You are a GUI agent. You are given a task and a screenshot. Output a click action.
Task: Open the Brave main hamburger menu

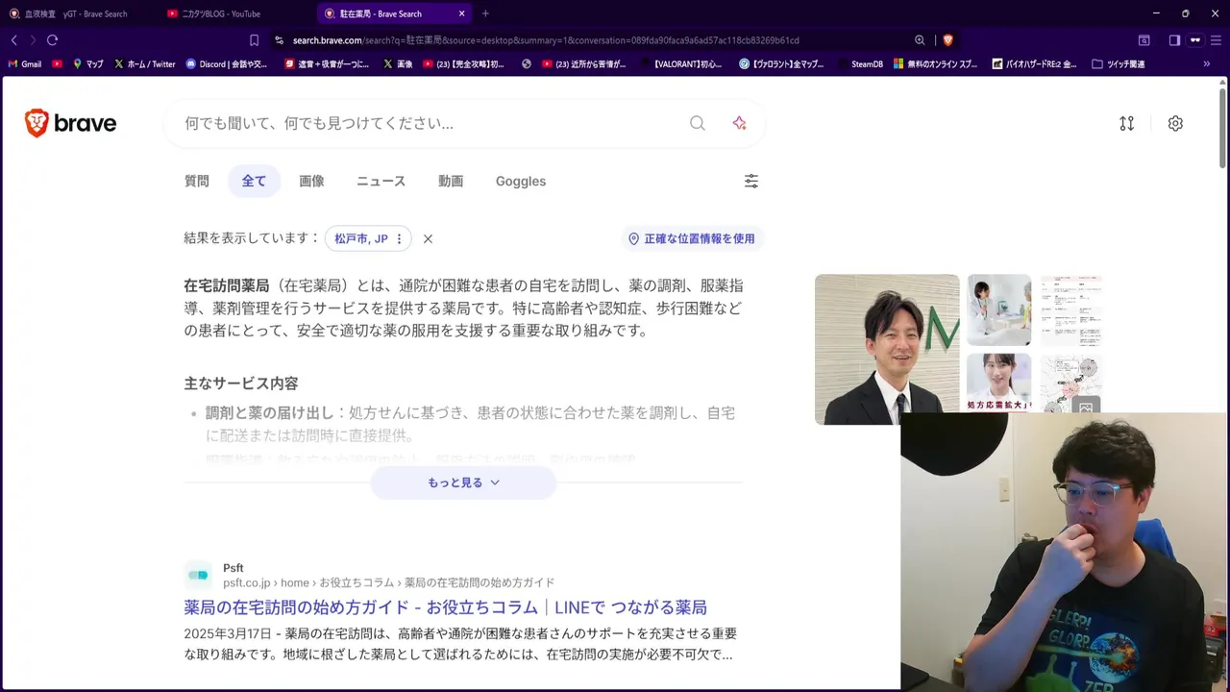click(1218, 40)
